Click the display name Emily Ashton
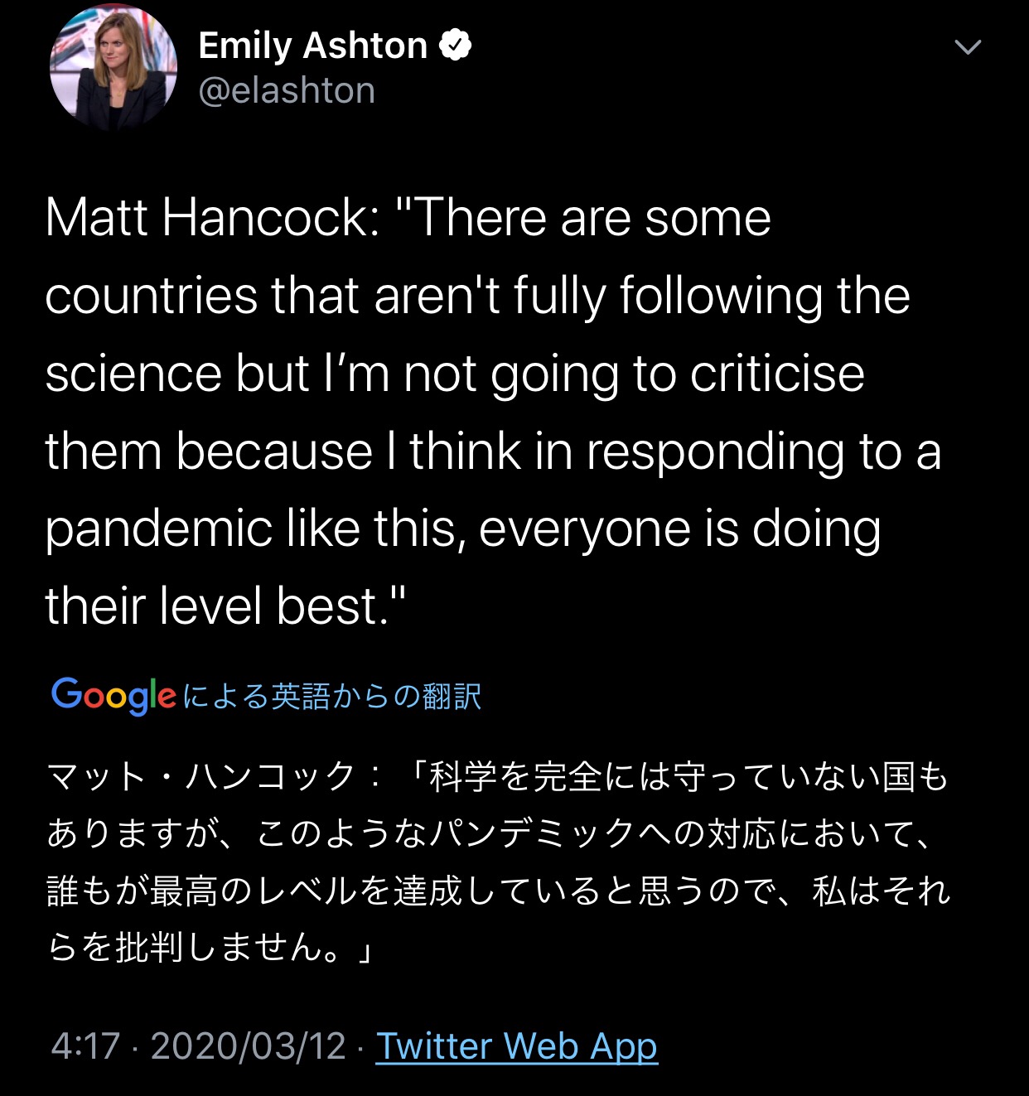The height and width of the screenshot is (1096, 1029). (312, 46)
